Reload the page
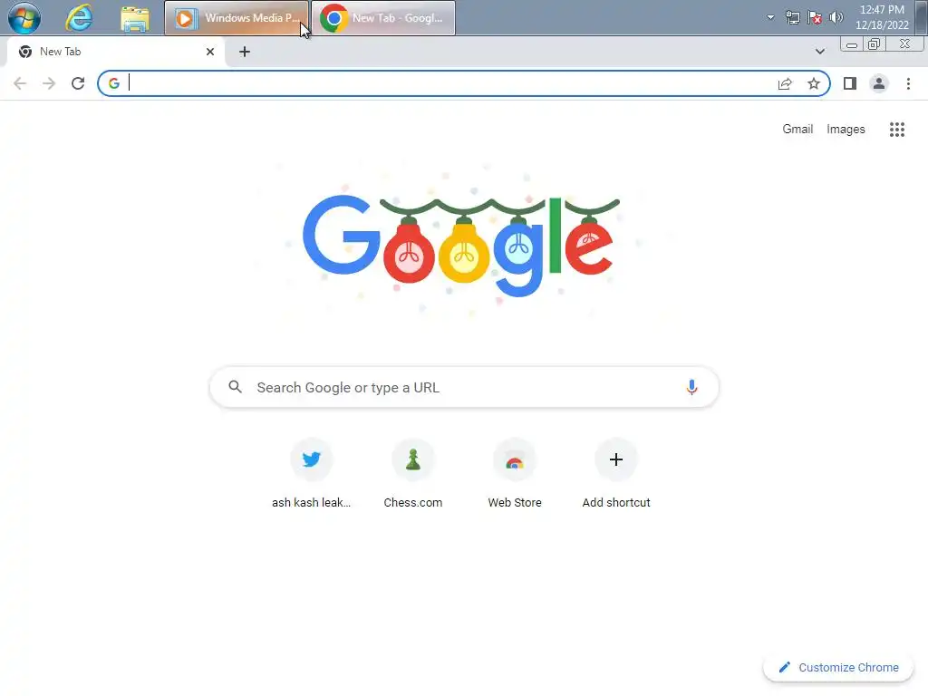928x696 pixels. (78, 83)
